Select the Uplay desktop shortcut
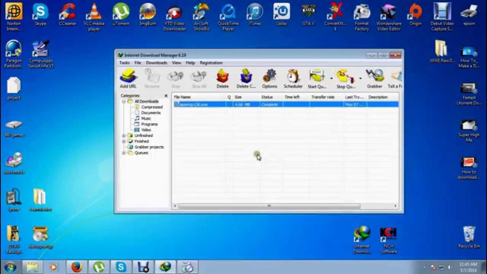The image size is (487, 274). (x=282, y=15)
